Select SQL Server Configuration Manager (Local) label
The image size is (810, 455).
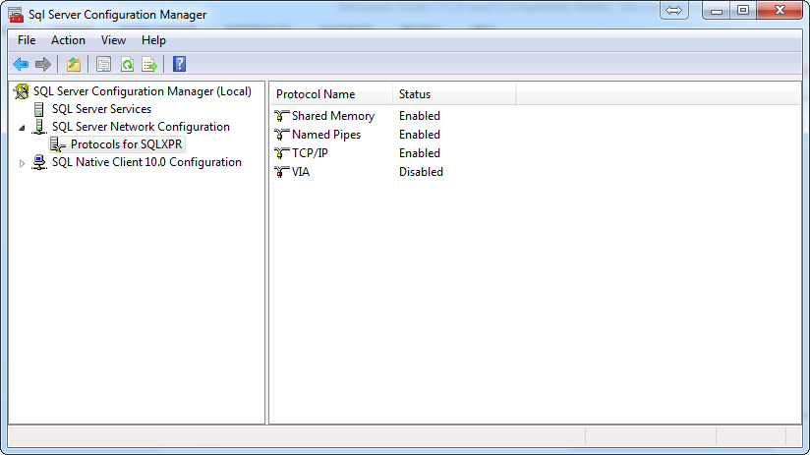[143, 91]
